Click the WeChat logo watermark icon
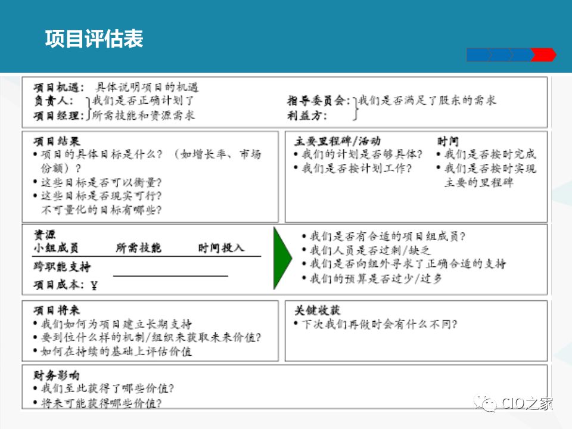 coord(485,403)
